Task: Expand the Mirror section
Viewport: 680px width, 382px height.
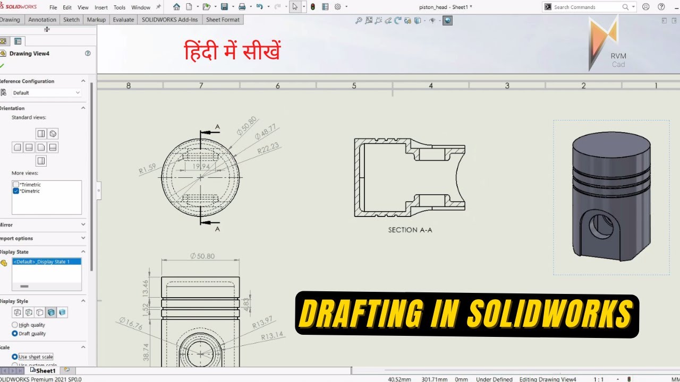Action: click(83, 224)
